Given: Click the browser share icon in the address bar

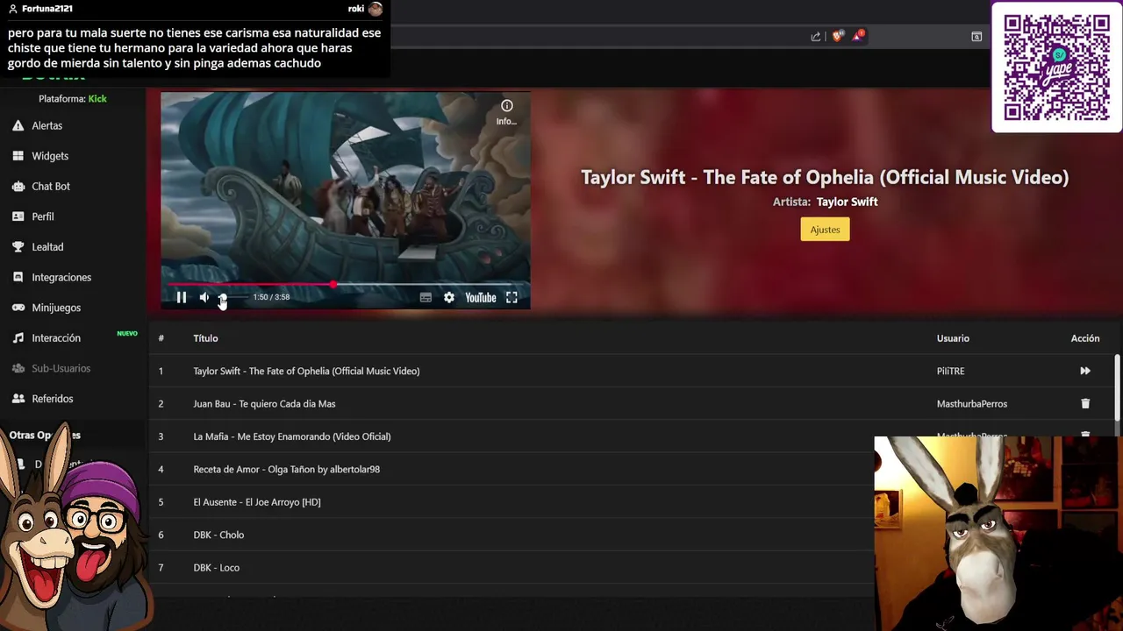Looking at the screenshot, I should coord(816,36).
